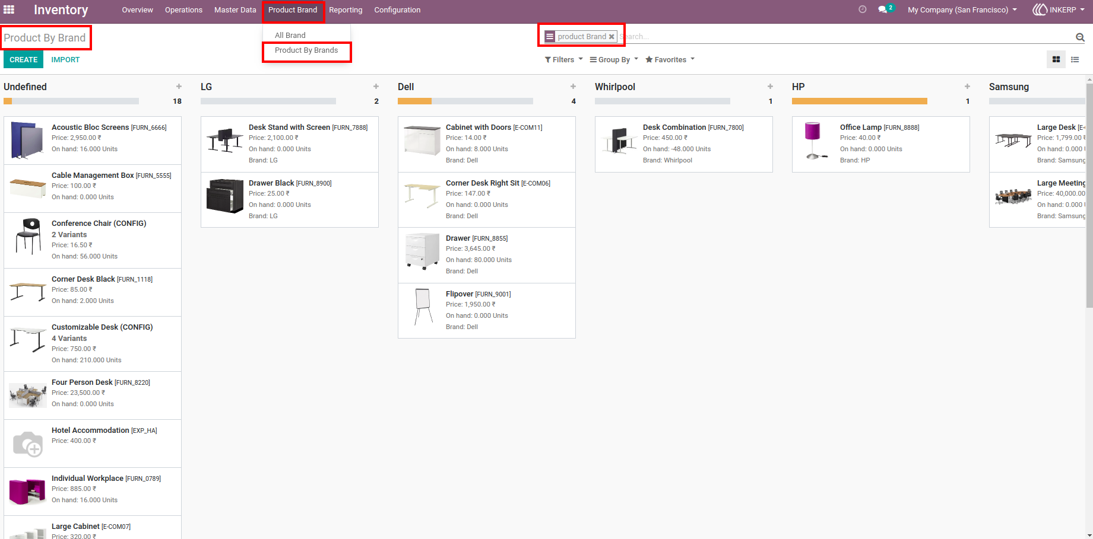The image size is (1093, 539).
Task: Add quick item in Whirlpool column
Action: (x=770, y=87)
